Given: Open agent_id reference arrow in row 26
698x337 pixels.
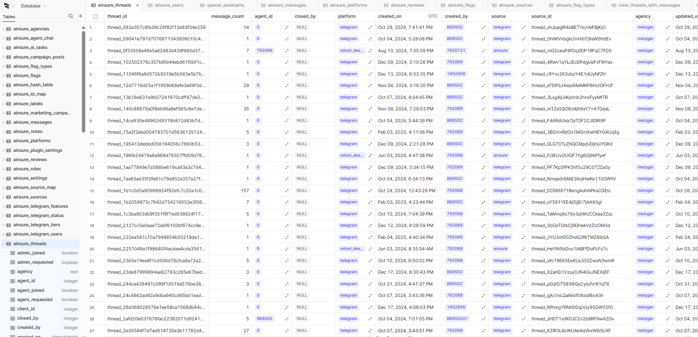Looking at the screenshot, I should tap(287, 319).
